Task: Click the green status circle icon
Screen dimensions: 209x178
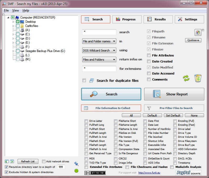Action: (76, 171)
